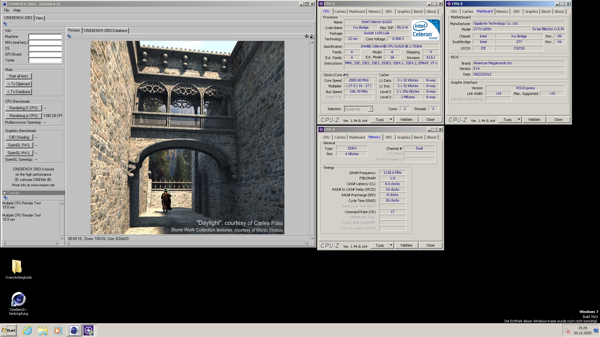Open Tools dropdown arrow in Mainboard window
Image resolution: width=600 pixels, height=337 pixels.
519,120
